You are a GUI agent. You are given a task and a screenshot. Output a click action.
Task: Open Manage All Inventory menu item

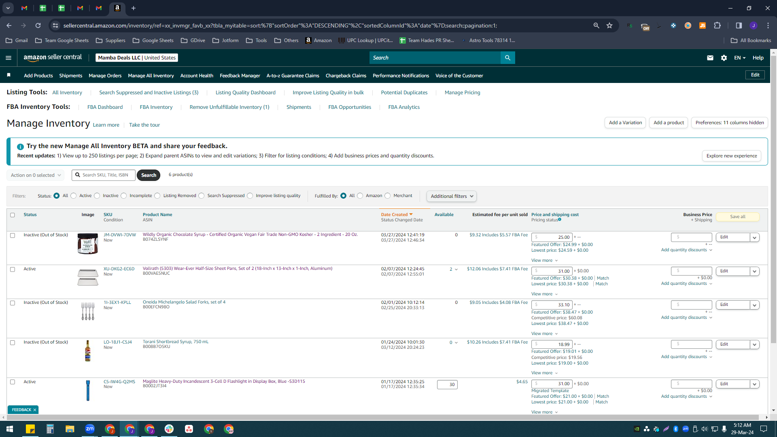[151, 76]
